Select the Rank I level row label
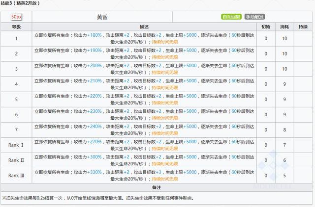This screenshot has height=207, width=315. (x=16, y=145)
